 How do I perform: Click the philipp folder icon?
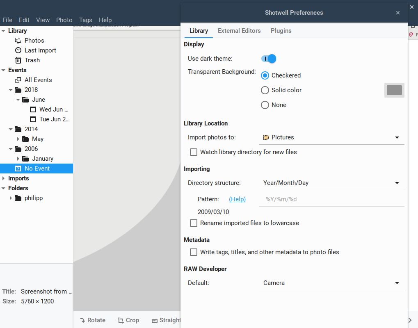coord(18,198)
